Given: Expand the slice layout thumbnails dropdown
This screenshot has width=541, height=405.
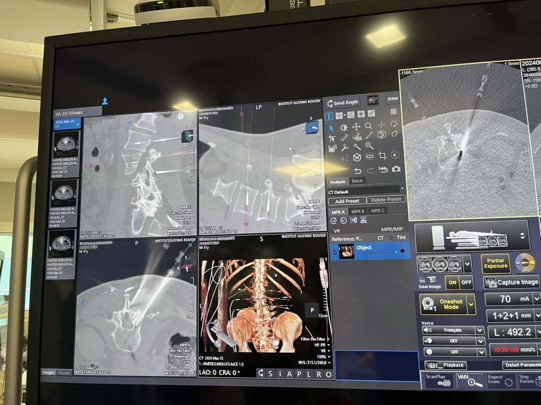Looking at the screenshot, I should pos(468,265).
